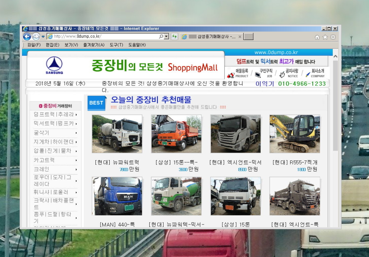Click the [MAN] 440-특 title text

coord(117,224)
